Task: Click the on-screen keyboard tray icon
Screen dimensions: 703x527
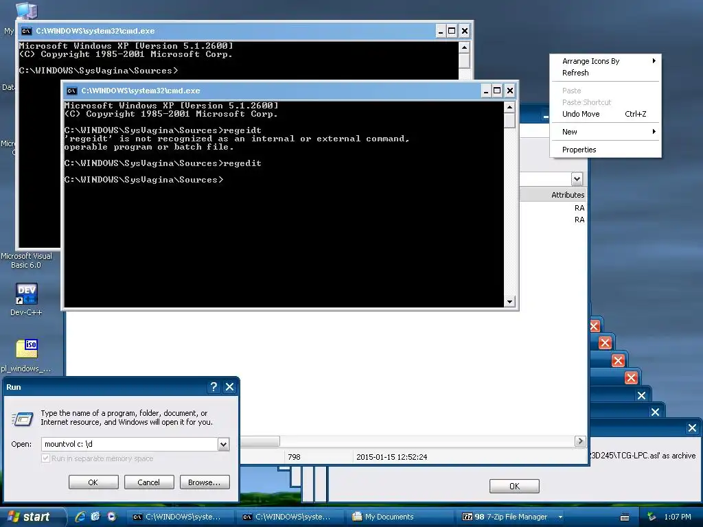Action: tap(625, 517)
